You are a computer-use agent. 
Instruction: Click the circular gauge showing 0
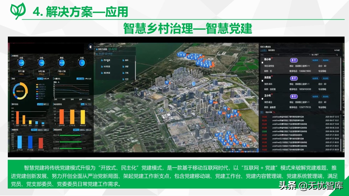pyautogui.click(x=82, y=63)
